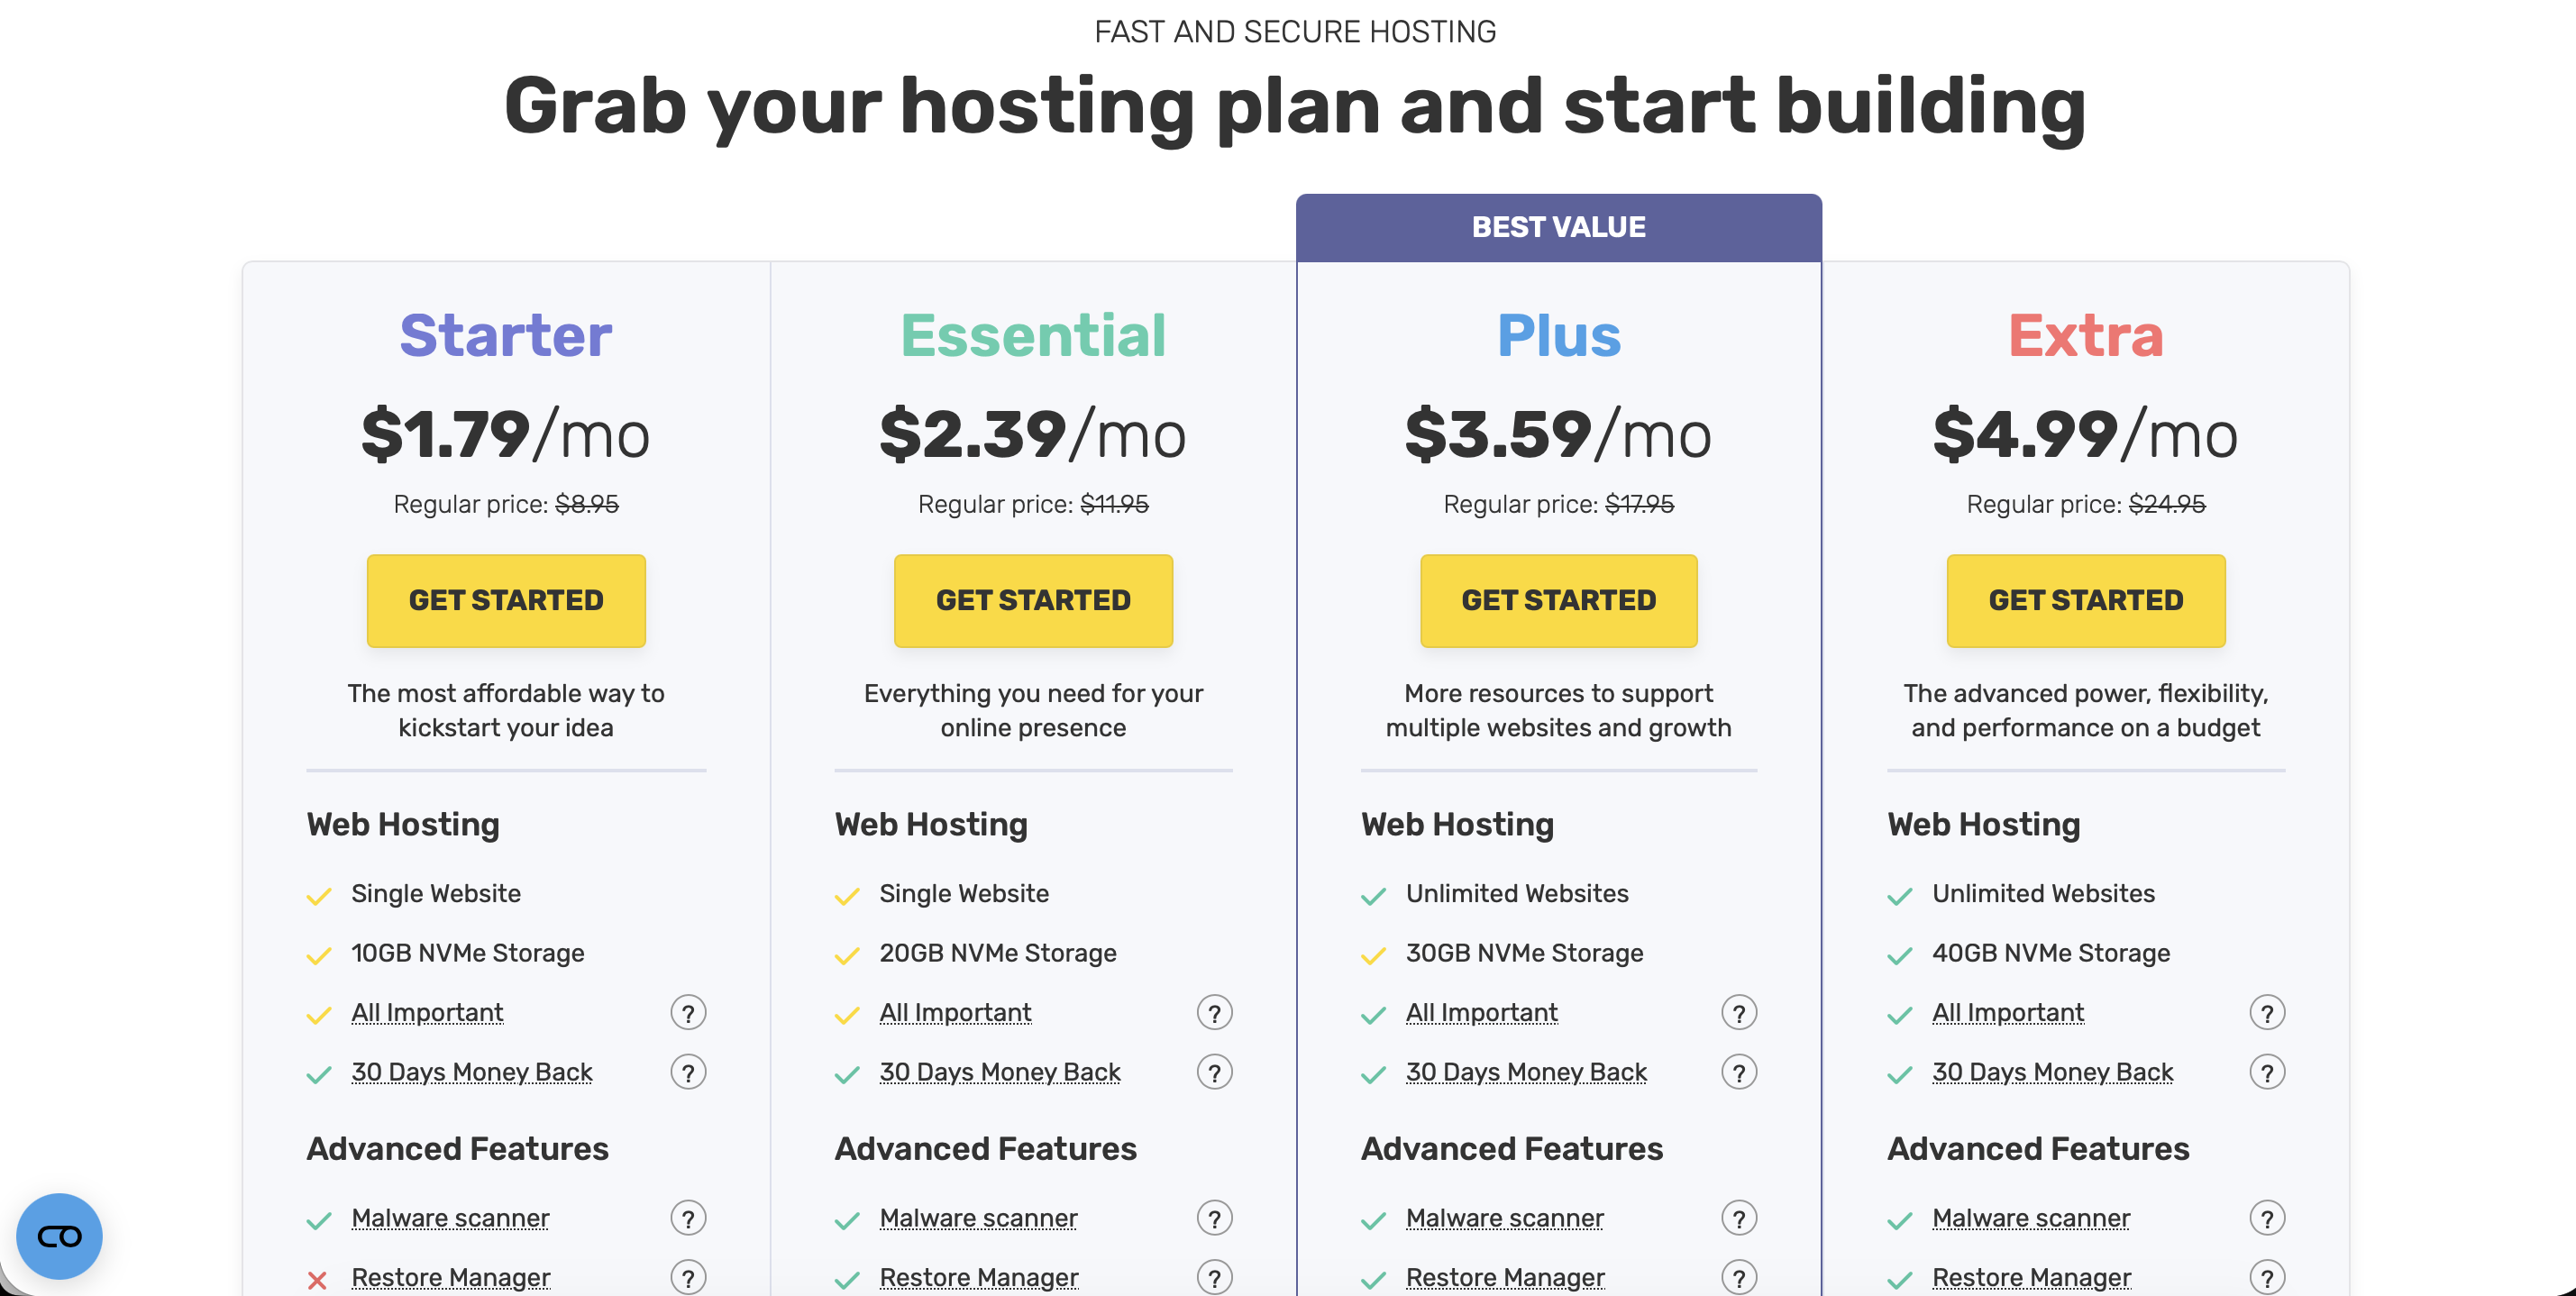Click Malware scanner link in Extra plan
The height and width of the screenshot is (1296, 2576).
tap(2031, 1218)
